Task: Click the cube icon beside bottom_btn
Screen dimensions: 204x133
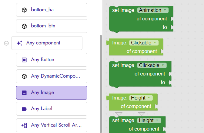Action: [x=24, y=26]
